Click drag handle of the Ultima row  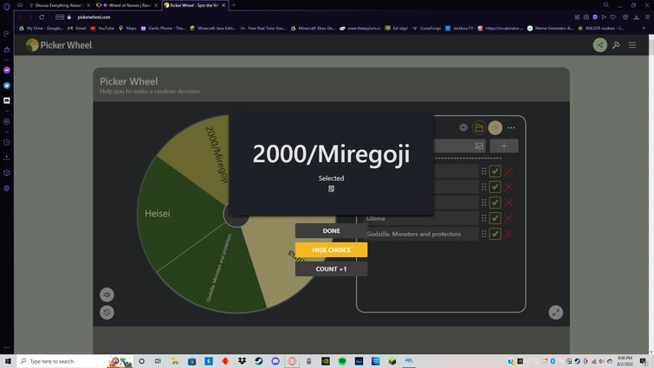coord(484,218)
